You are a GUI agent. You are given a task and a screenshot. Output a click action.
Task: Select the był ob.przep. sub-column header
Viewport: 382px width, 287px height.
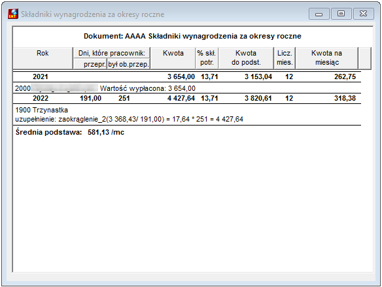pyautogui.click(x=128, y=64)
